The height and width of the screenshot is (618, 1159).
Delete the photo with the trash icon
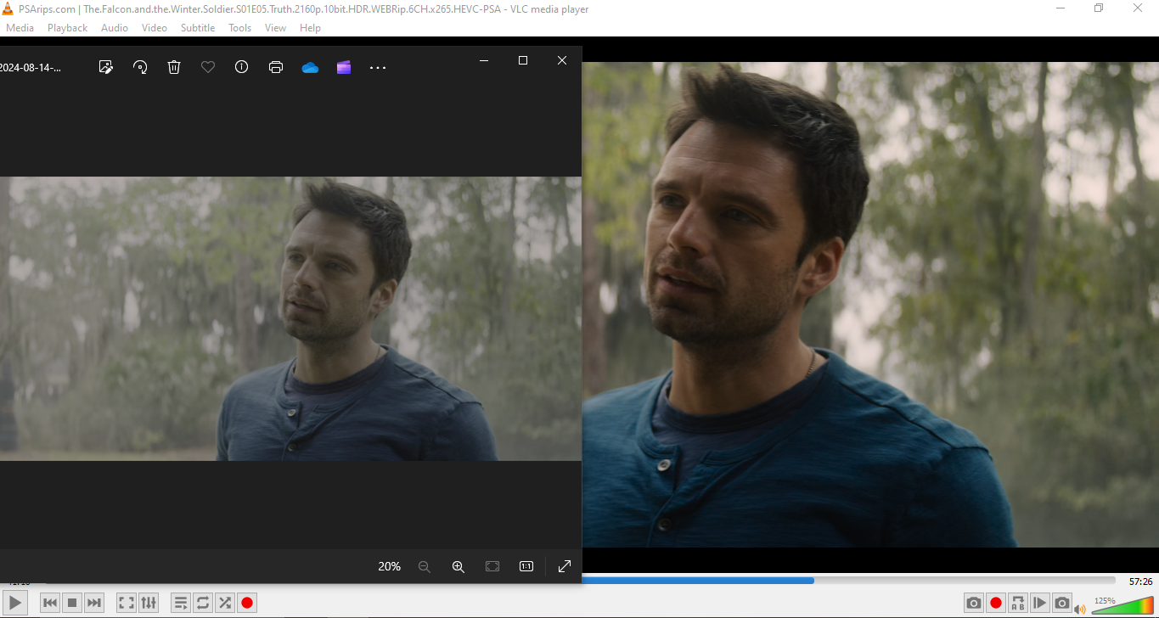[174, 67]
